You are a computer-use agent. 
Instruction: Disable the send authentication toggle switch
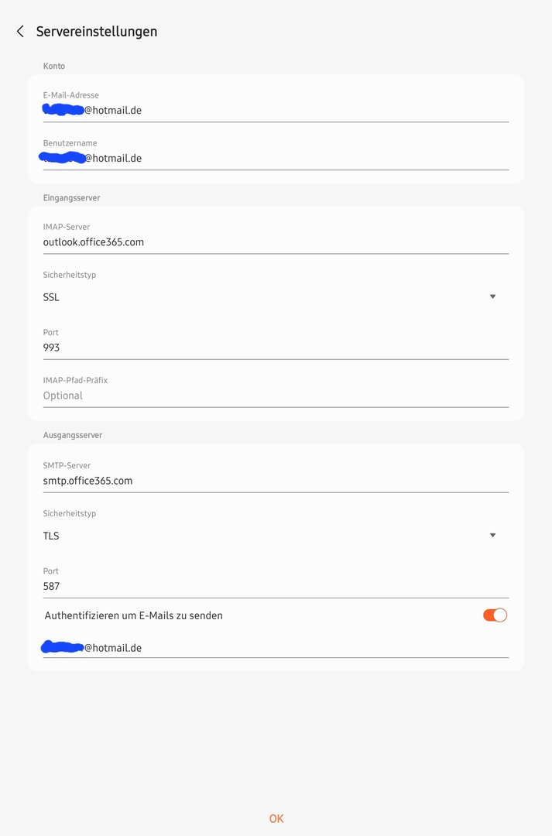click(x=495, y=615)
